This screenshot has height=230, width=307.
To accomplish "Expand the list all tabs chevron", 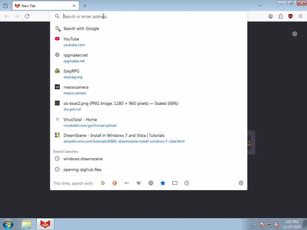I will [x=260, y=6].
